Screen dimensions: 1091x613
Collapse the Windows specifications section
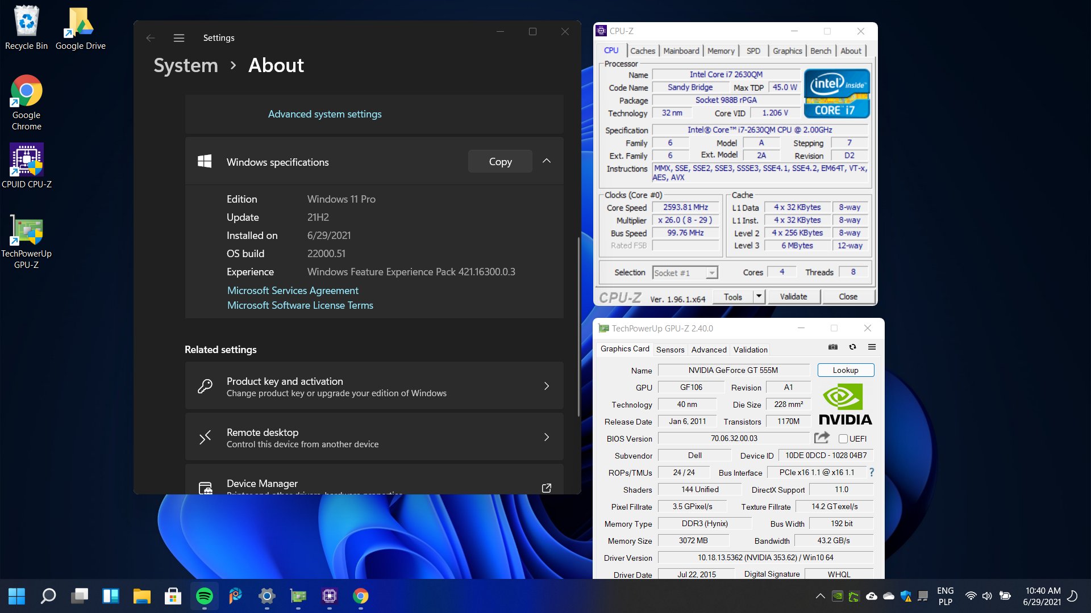click(x=547, y=161)
